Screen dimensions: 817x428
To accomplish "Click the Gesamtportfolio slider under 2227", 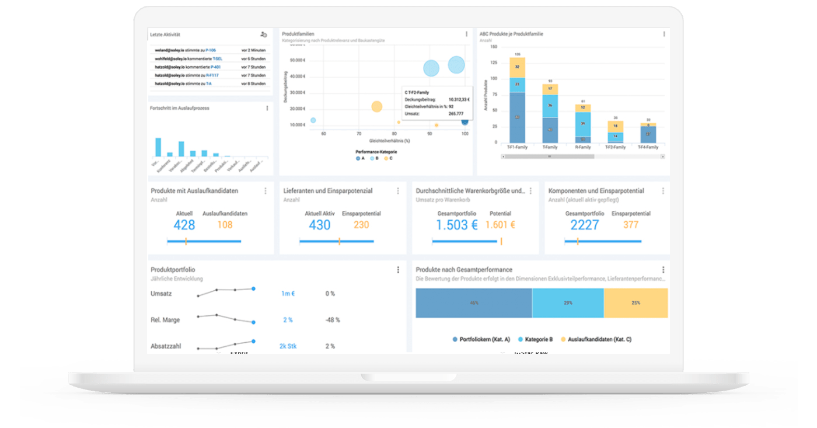I will [x=603, y=241].
